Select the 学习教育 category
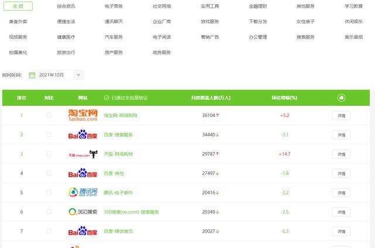The height and width of the screenshot is (248, 375). tap(353, 6)
